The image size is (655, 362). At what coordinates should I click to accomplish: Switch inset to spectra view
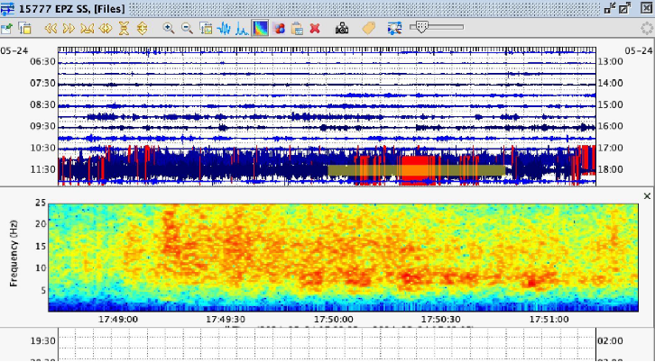pyautogui.click(x=242, y=28)
